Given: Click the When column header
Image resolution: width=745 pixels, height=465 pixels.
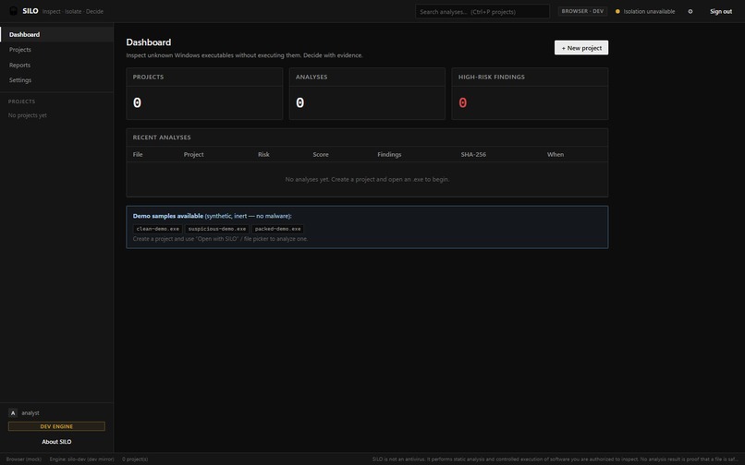Looking at the screenshot, I should tap(556, 154).
